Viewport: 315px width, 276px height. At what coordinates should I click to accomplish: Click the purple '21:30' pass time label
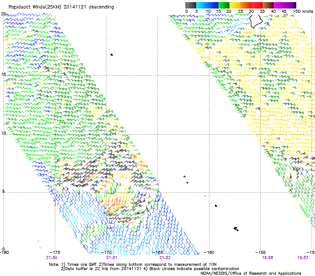[52, 258]
